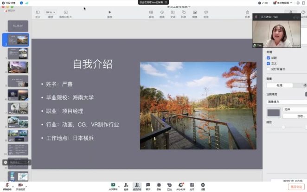Click the gray image fill preview swatch
The width and height of the screenshot is (307, 192).
coord(274,113)
